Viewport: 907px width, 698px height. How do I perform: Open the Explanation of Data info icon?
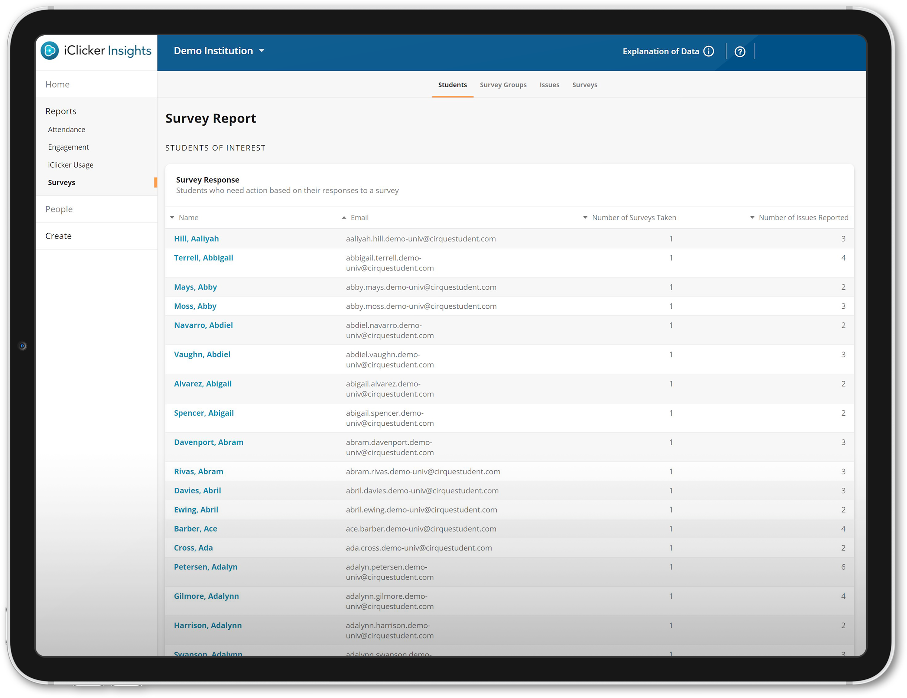coord(709,51)
